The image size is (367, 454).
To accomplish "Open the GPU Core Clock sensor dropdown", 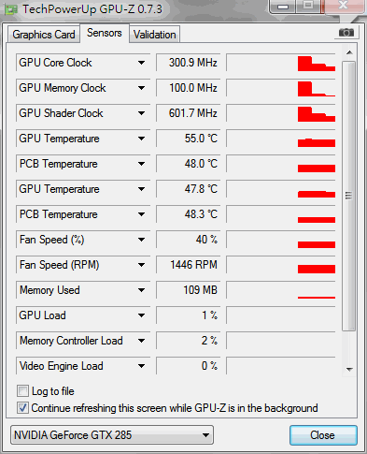I will (x=141, y=63).
